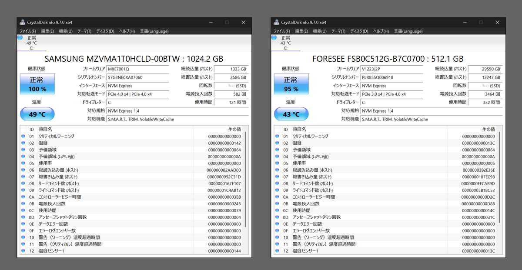
Task: Select the 49 °C drive C: status orb tab
Action: point(31,43)
